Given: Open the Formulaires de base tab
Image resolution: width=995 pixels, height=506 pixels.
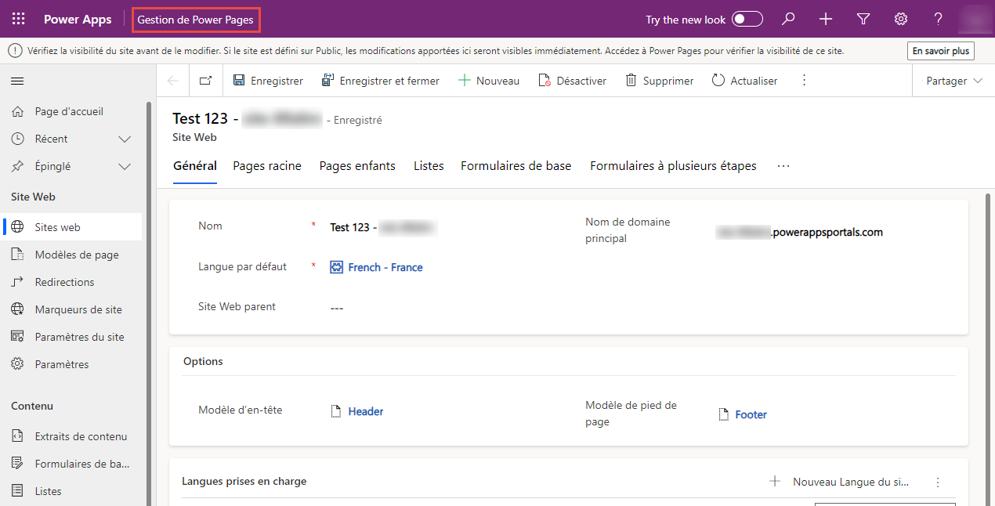Looking at the screenshot, I should tap(516, 165).
